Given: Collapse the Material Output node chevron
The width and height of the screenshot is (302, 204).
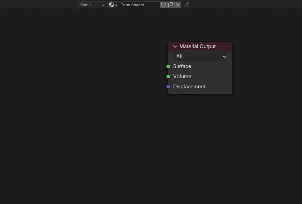Looking at the screenshot, I should (x=175, y=46).
